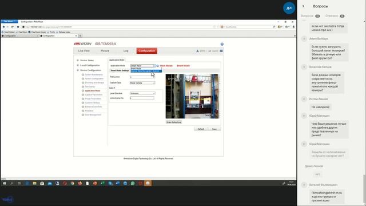Switch to the first Configuration browser tab
The width and height of the screenshot is (366, 206).
click(x=19, y=35)
